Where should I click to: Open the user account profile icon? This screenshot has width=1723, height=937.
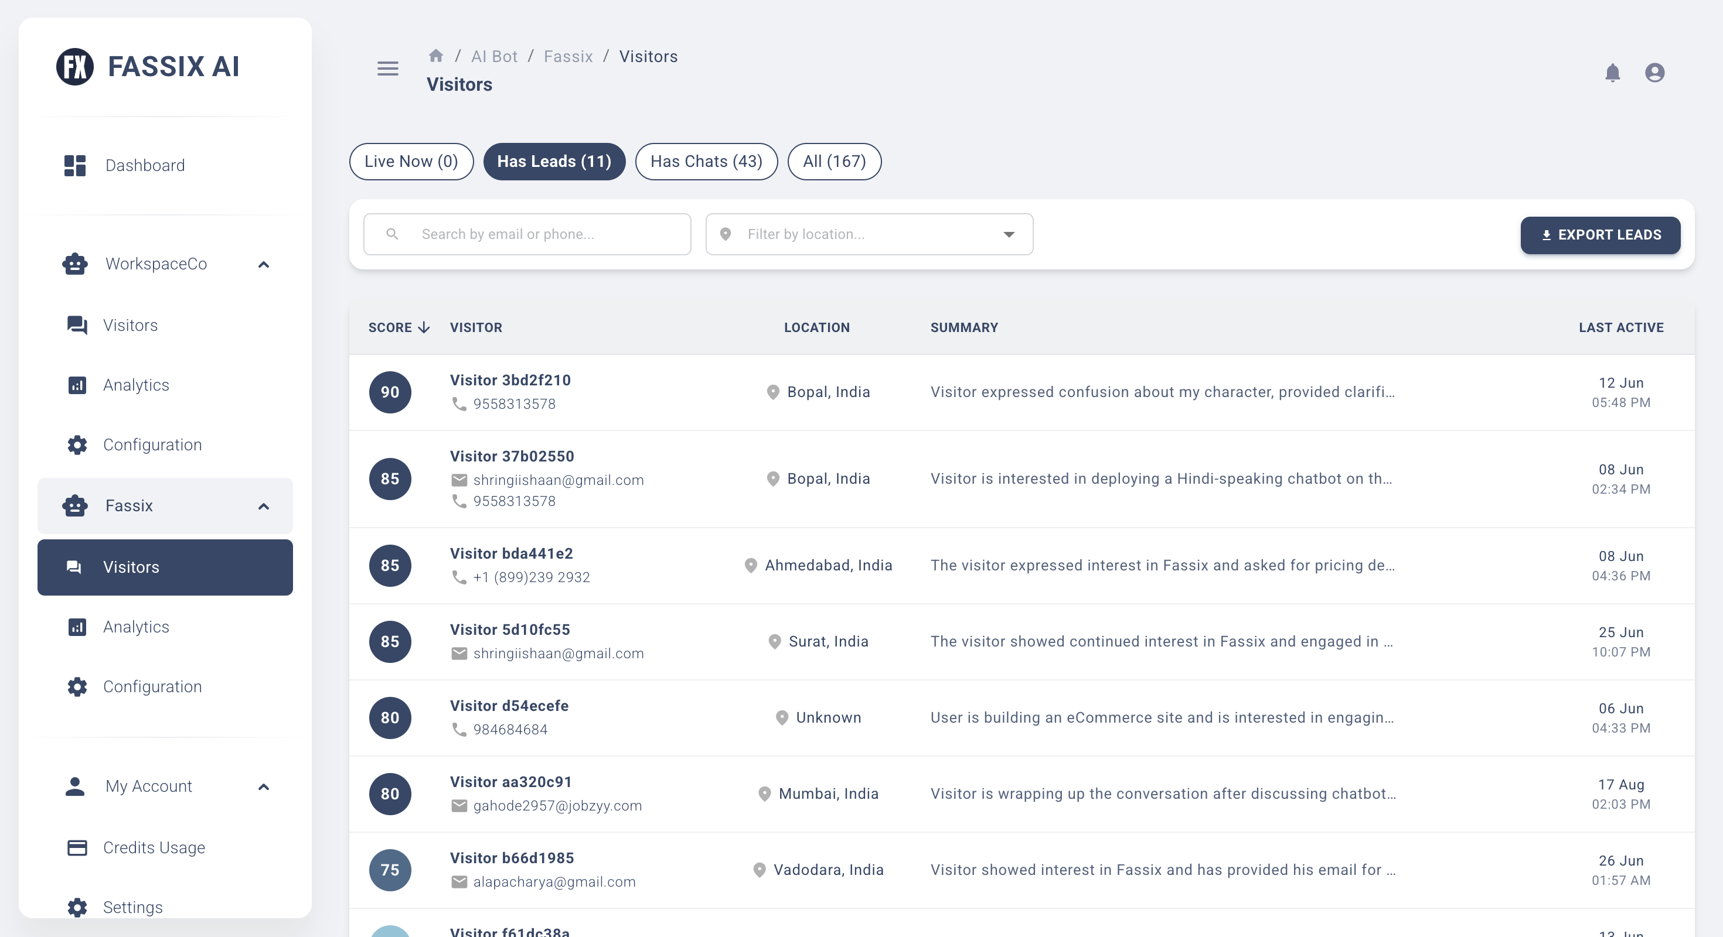pos(1654,72)
